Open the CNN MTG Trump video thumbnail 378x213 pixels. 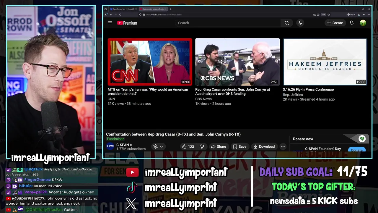(x=150, y=62)
